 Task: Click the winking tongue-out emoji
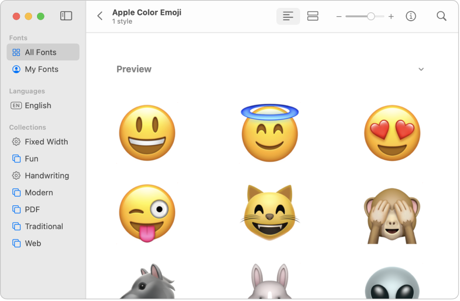147,213
